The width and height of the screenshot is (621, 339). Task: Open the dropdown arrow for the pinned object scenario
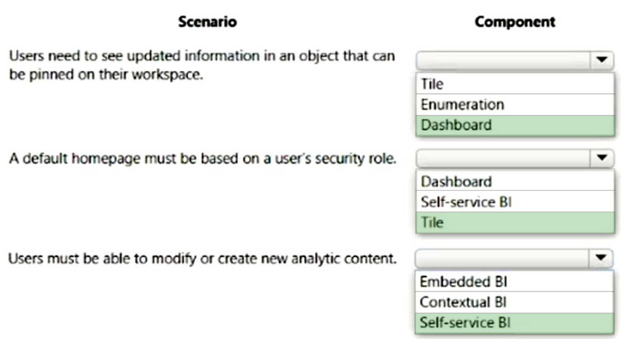[601, 60]
